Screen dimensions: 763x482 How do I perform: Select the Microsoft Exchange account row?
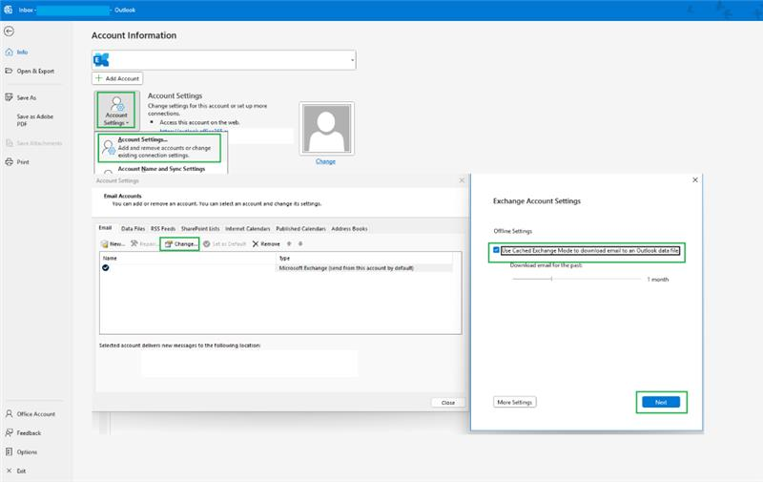[277, 268]
